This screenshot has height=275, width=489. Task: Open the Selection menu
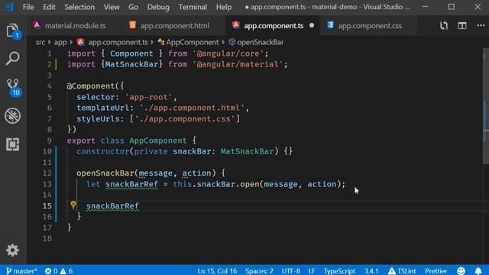click(x=79, y=7)
